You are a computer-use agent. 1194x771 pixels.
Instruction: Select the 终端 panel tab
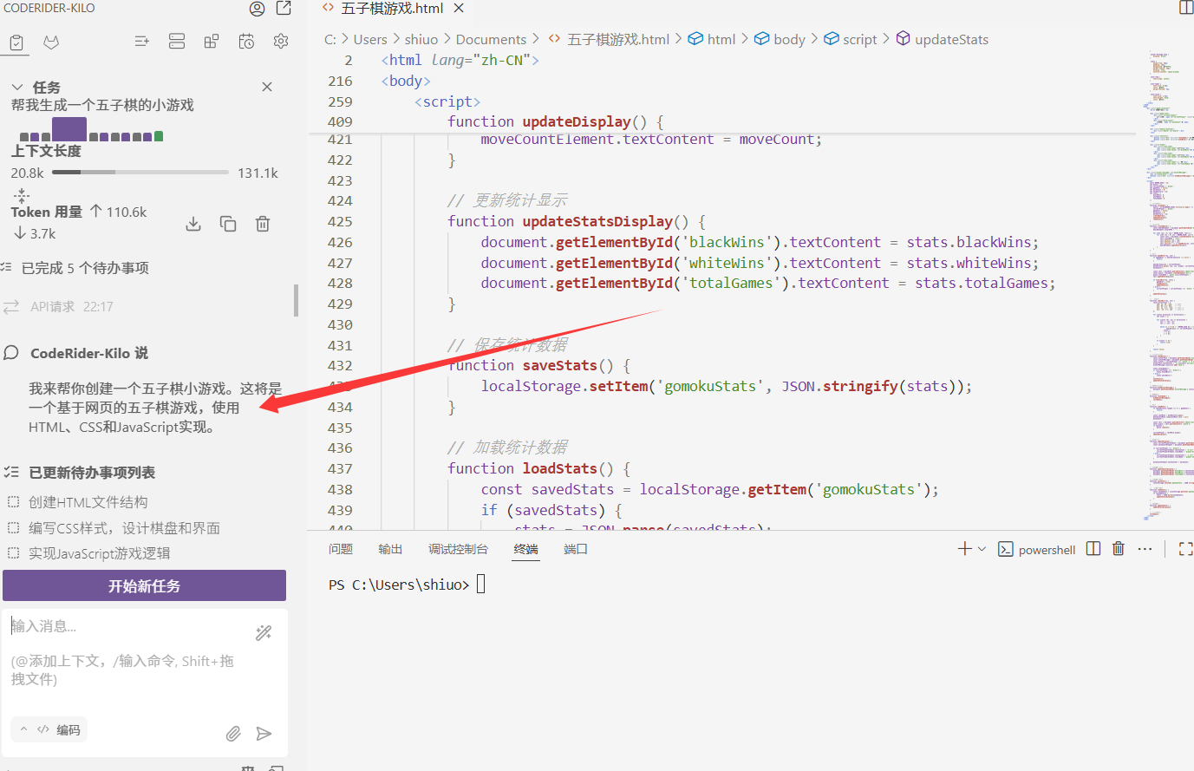tap(525, 550)
